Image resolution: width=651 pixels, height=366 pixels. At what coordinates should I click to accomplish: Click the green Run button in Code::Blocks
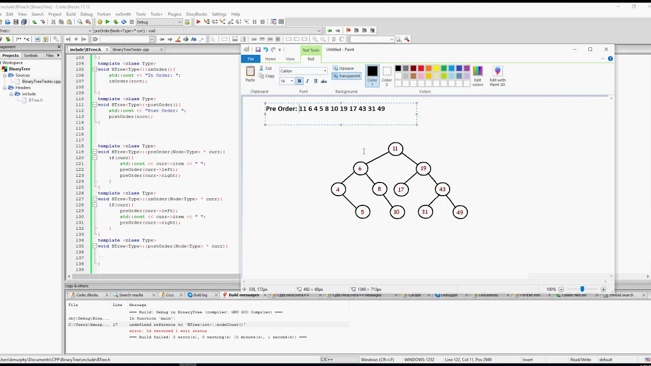coord(107,22)
